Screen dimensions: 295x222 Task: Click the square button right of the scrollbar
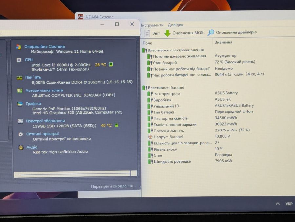(x=134, y=173)
